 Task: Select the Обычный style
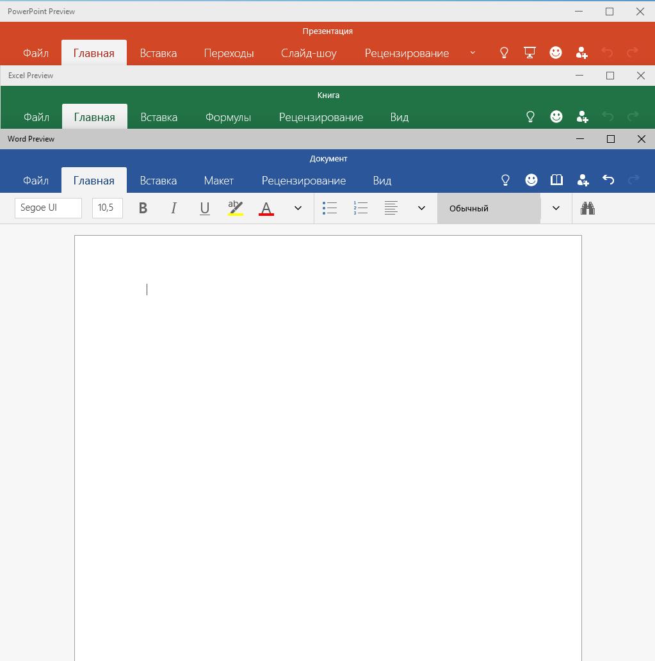coord(489,208)
